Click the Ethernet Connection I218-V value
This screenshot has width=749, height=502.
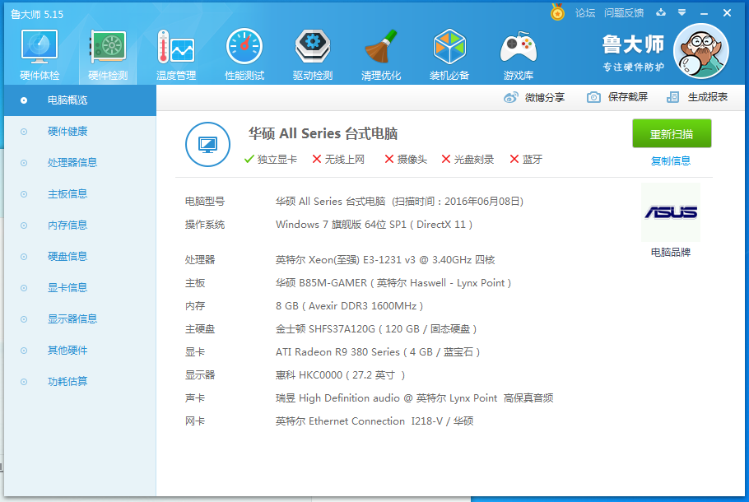point(374,421)
